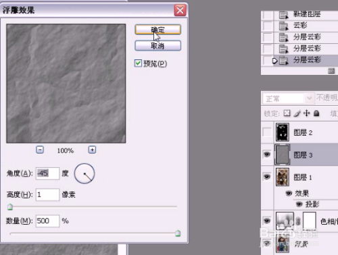Select the layer named 图层 1

pos(303,177)
